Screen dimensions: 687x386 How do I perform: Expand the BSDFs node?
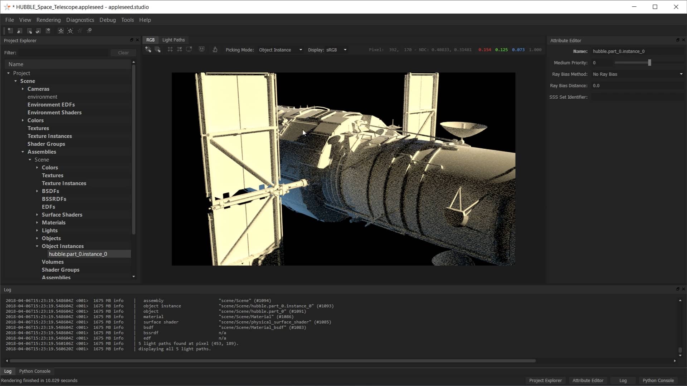click(x=37, y=191)
